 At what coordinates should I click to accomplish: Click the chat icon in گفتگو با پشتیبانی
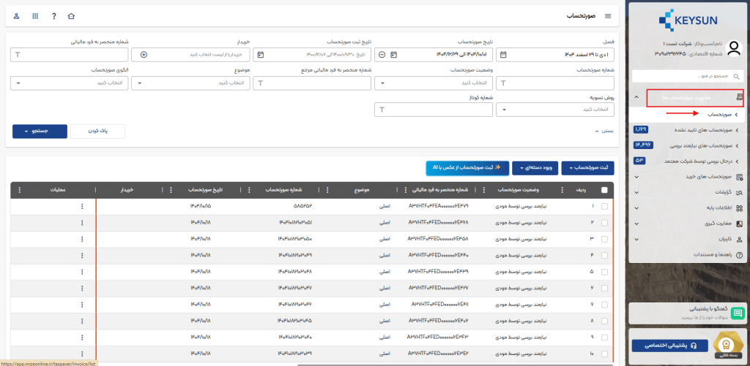pyautogui.click(x=737, y=313)
